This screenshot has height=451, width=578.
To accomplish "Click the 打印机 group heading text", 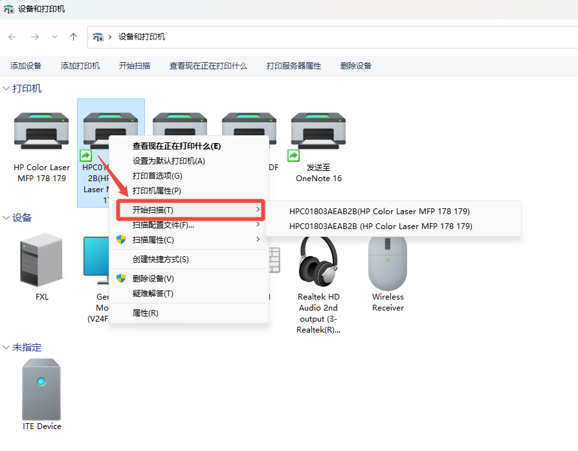I will tap(27, 89).
